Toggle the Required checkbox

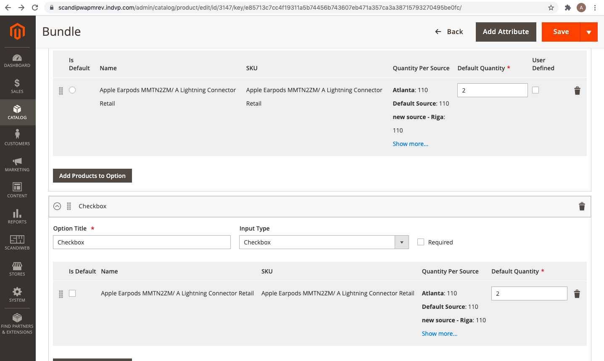click(421, 242)
